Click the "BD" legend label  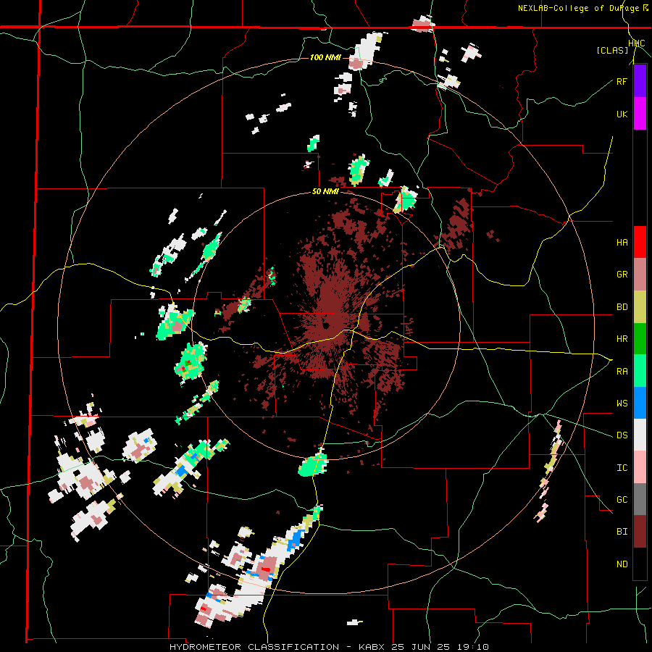[622, 307]
